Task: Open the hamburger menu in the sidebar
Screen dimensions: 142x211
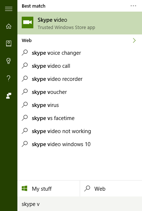Action: [x=9, y=9]
